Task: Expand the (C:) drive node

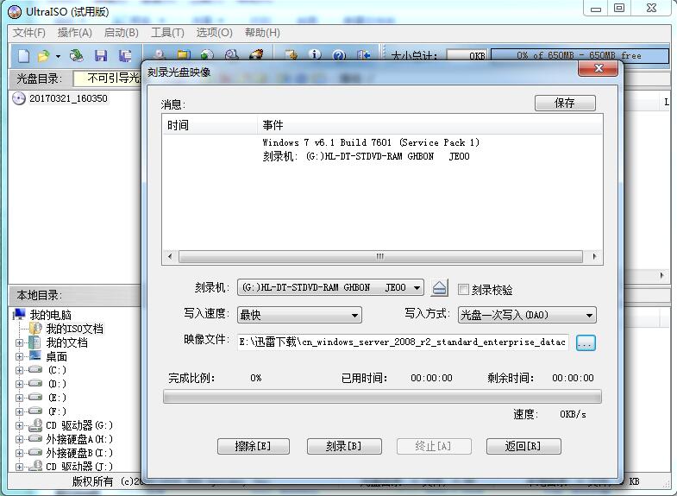Action: coord(19,370)
